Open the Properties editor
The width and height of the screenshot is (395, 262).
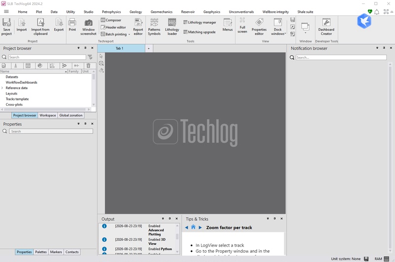tap(259, 27)
